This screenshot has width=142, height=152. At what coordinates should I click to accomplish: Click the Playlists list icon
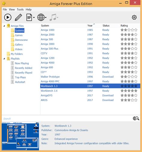tap(8, 59)
